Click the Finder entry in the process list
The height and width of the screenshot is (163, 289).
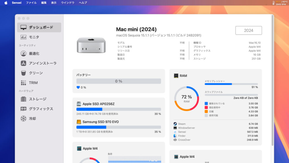[176, 136]
